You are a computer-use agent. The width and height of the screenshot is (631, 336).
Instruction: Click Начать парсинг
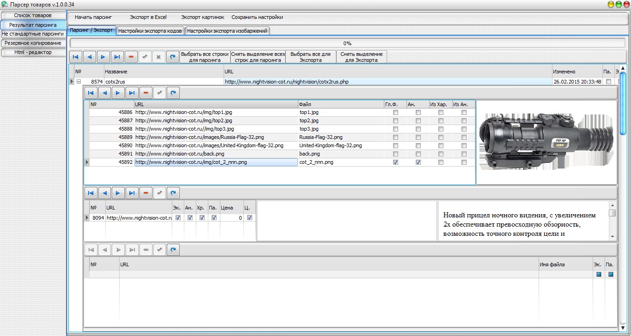[x=93, y=17]
